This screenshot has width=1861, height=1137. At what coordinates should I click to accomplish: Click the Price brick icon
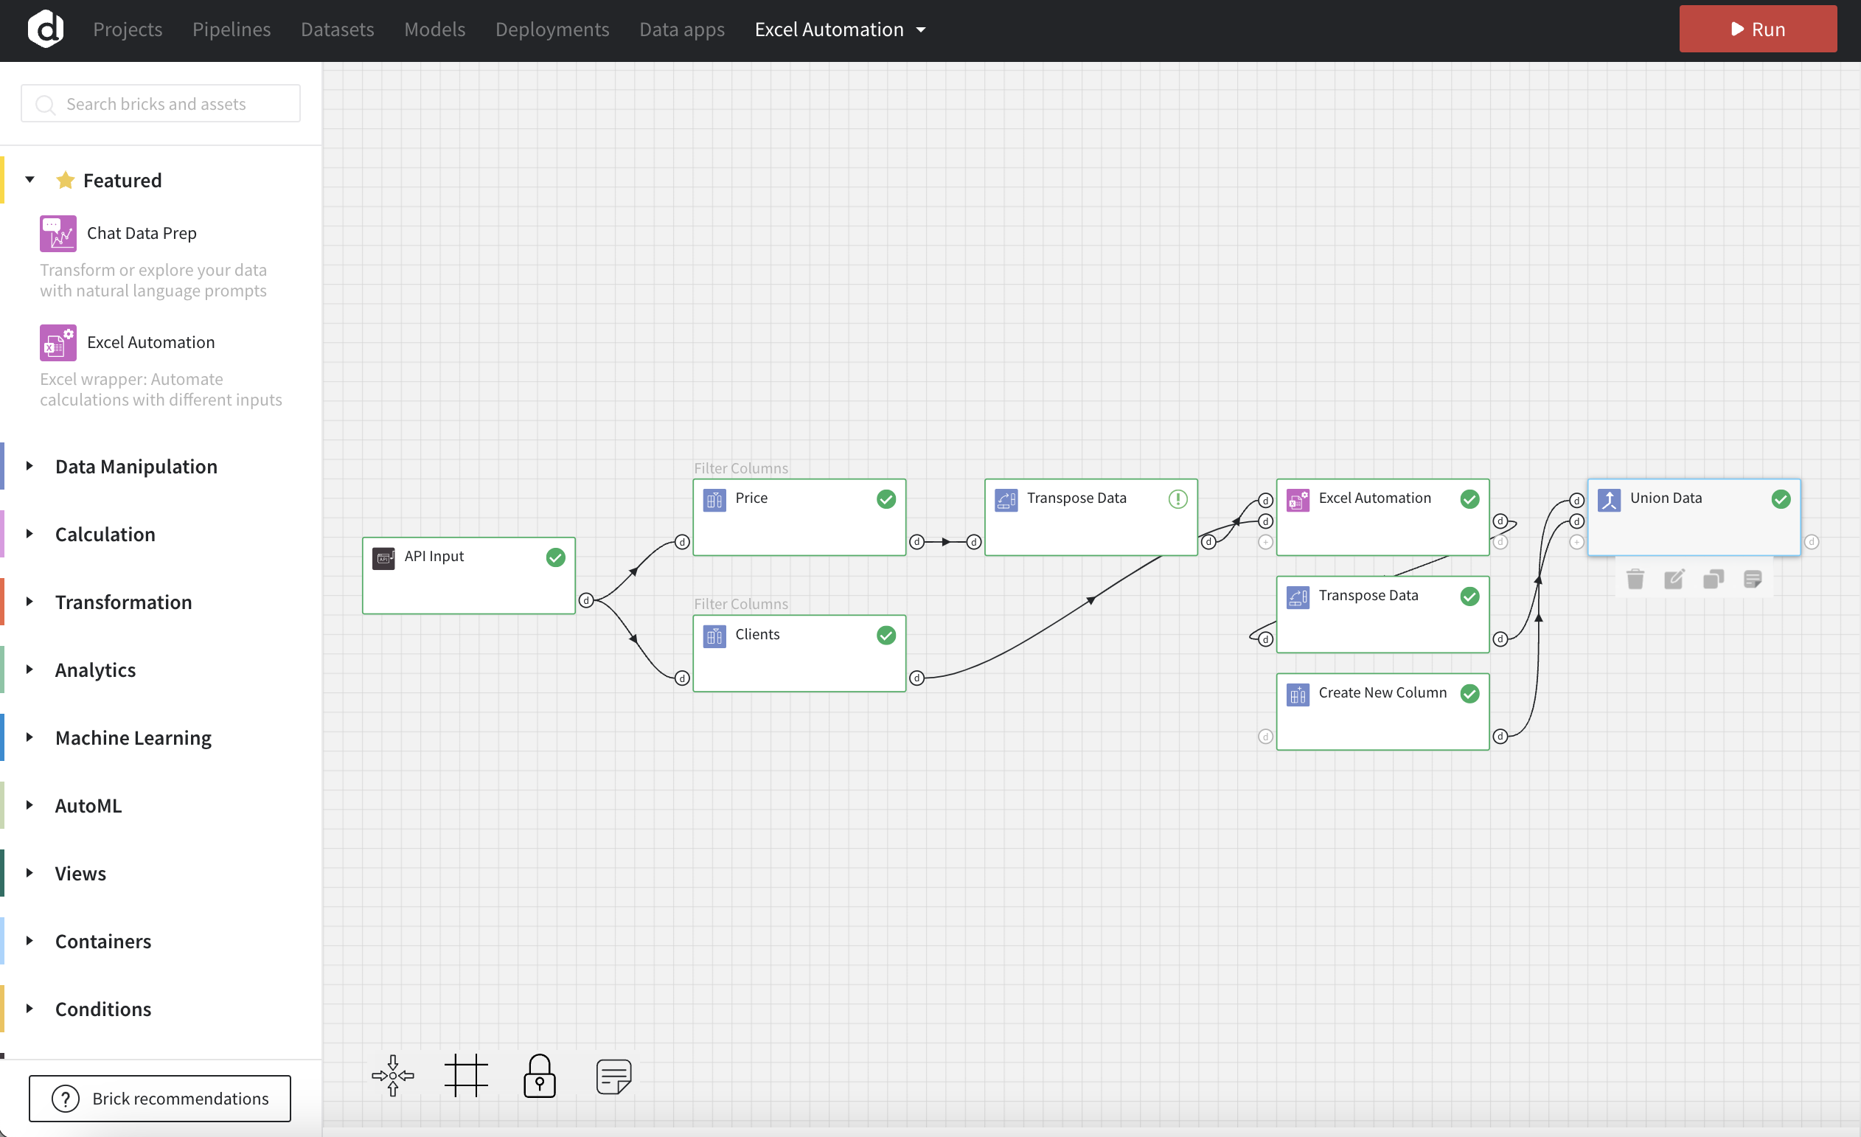(714, 500)
